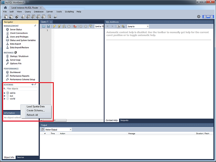The image size is (216, 162).
Task: Open the Limit rows dropdown
Action: (x=99, y=26)
